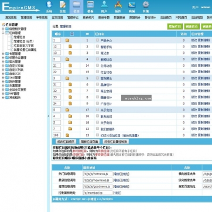Click the order input field showing 100

point(57,135)
